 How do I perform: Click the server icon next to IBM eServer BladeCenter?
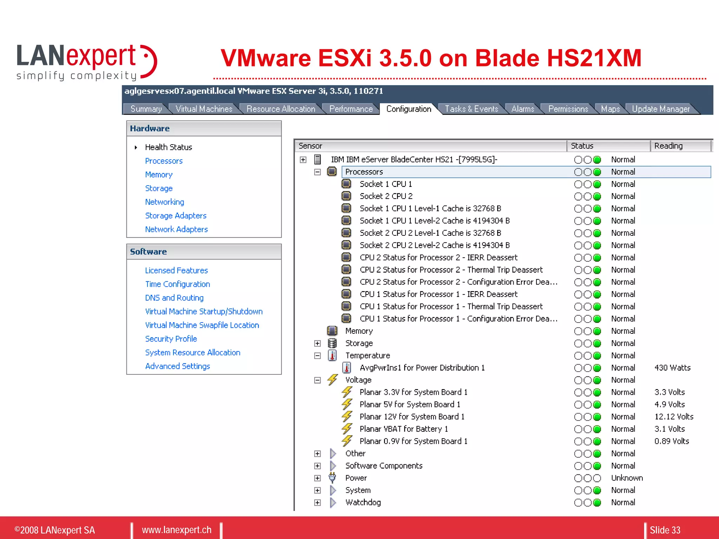click(317, 160)
